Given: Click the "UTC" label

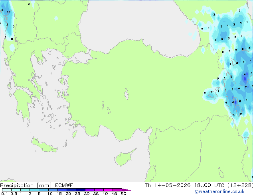Looking at the screenshot, I should (x=219, y=185).
